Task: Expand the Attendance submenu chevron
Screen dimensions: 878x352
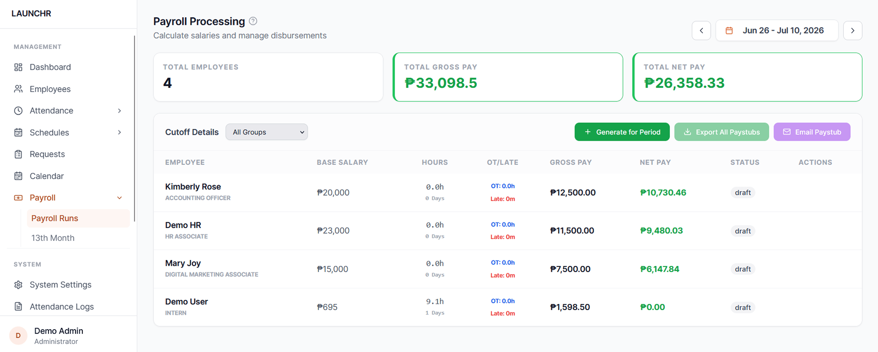Action: (119, 111)
